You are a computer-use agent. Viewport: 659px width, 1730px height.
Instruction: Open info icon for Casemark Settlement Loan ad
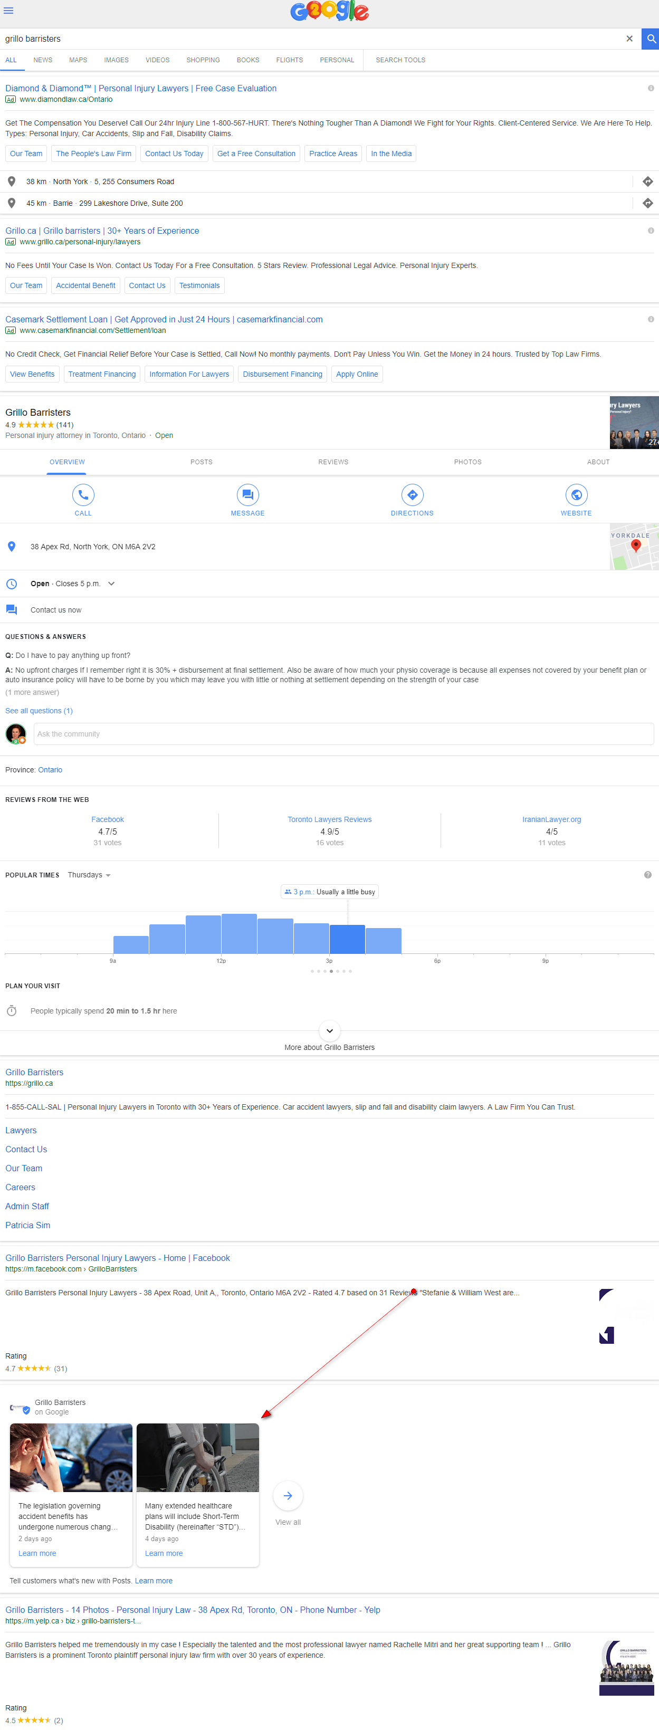(650, 319)
